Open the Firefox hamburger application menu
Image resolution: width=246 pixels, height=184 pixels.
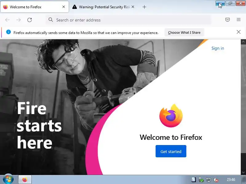pyautogui.click(x=239, y=20)
